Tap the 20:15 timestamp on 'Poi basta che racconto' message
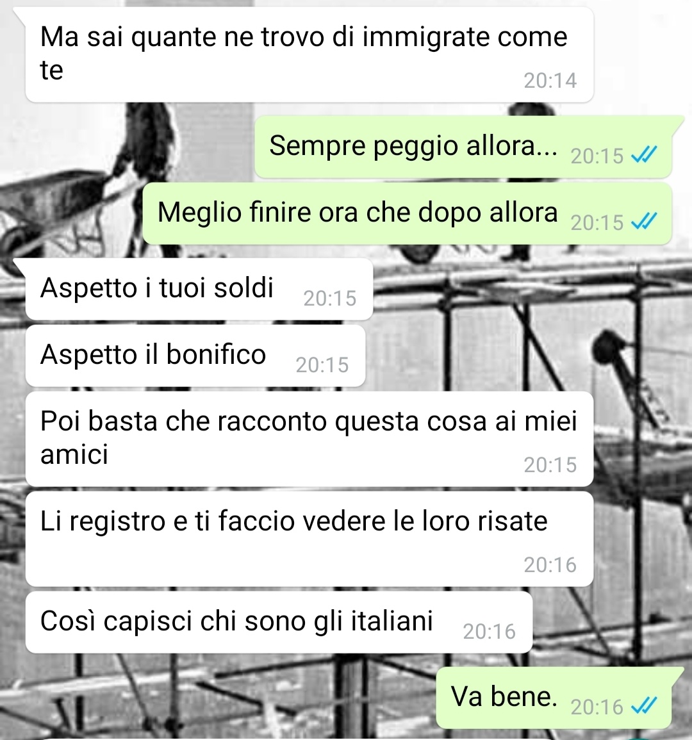 click(x=550, y=465)
